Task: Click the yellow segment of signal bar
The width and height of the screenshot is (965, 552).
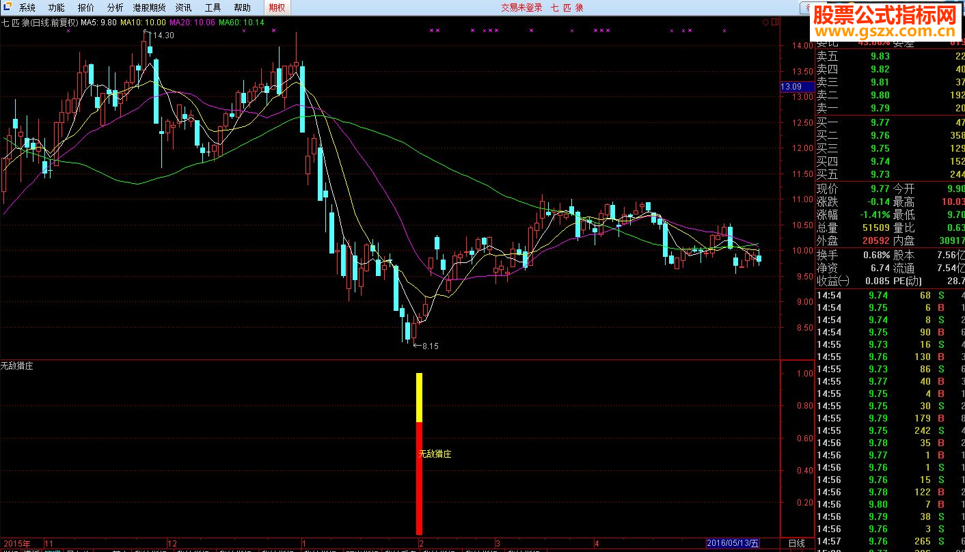Action: click(419, 397)
